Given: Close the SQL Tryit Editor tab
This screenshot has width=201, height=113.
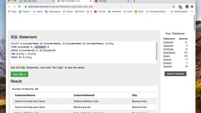Looking at the screenshot, I should (x=91, y=1).
